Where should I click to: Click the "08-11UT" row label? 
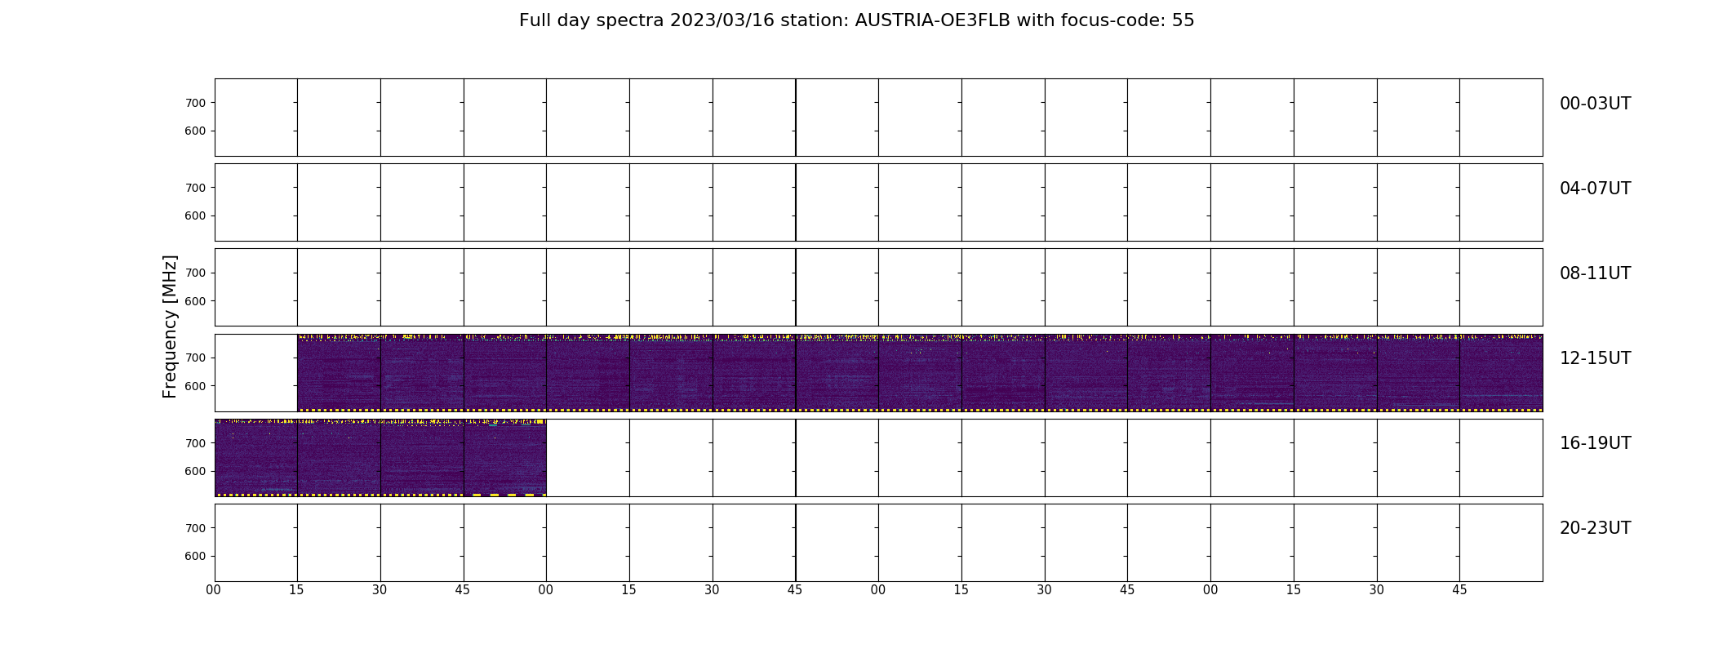click(1595, 273)
